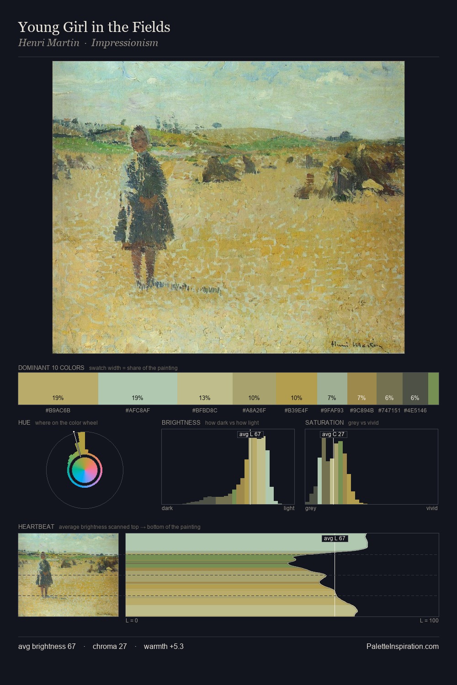Click the hex code text '#AFC8AF'

(138, 411)
